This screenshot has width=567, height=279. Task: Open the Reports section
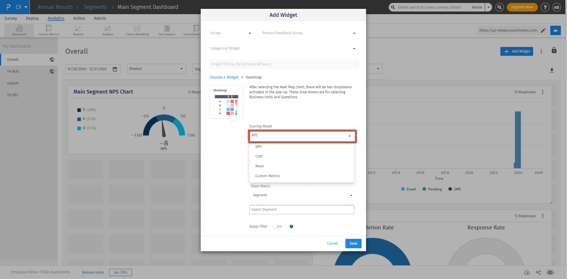(78, 30)
